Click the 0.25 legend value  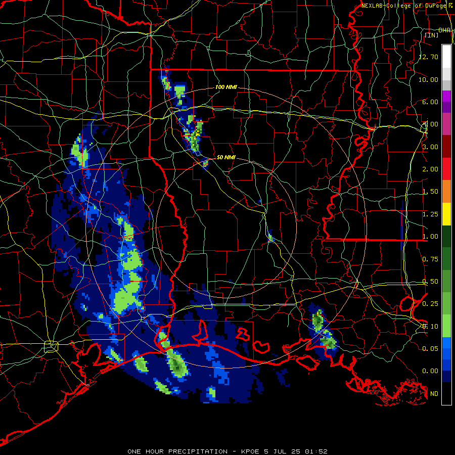pos(430,304)
